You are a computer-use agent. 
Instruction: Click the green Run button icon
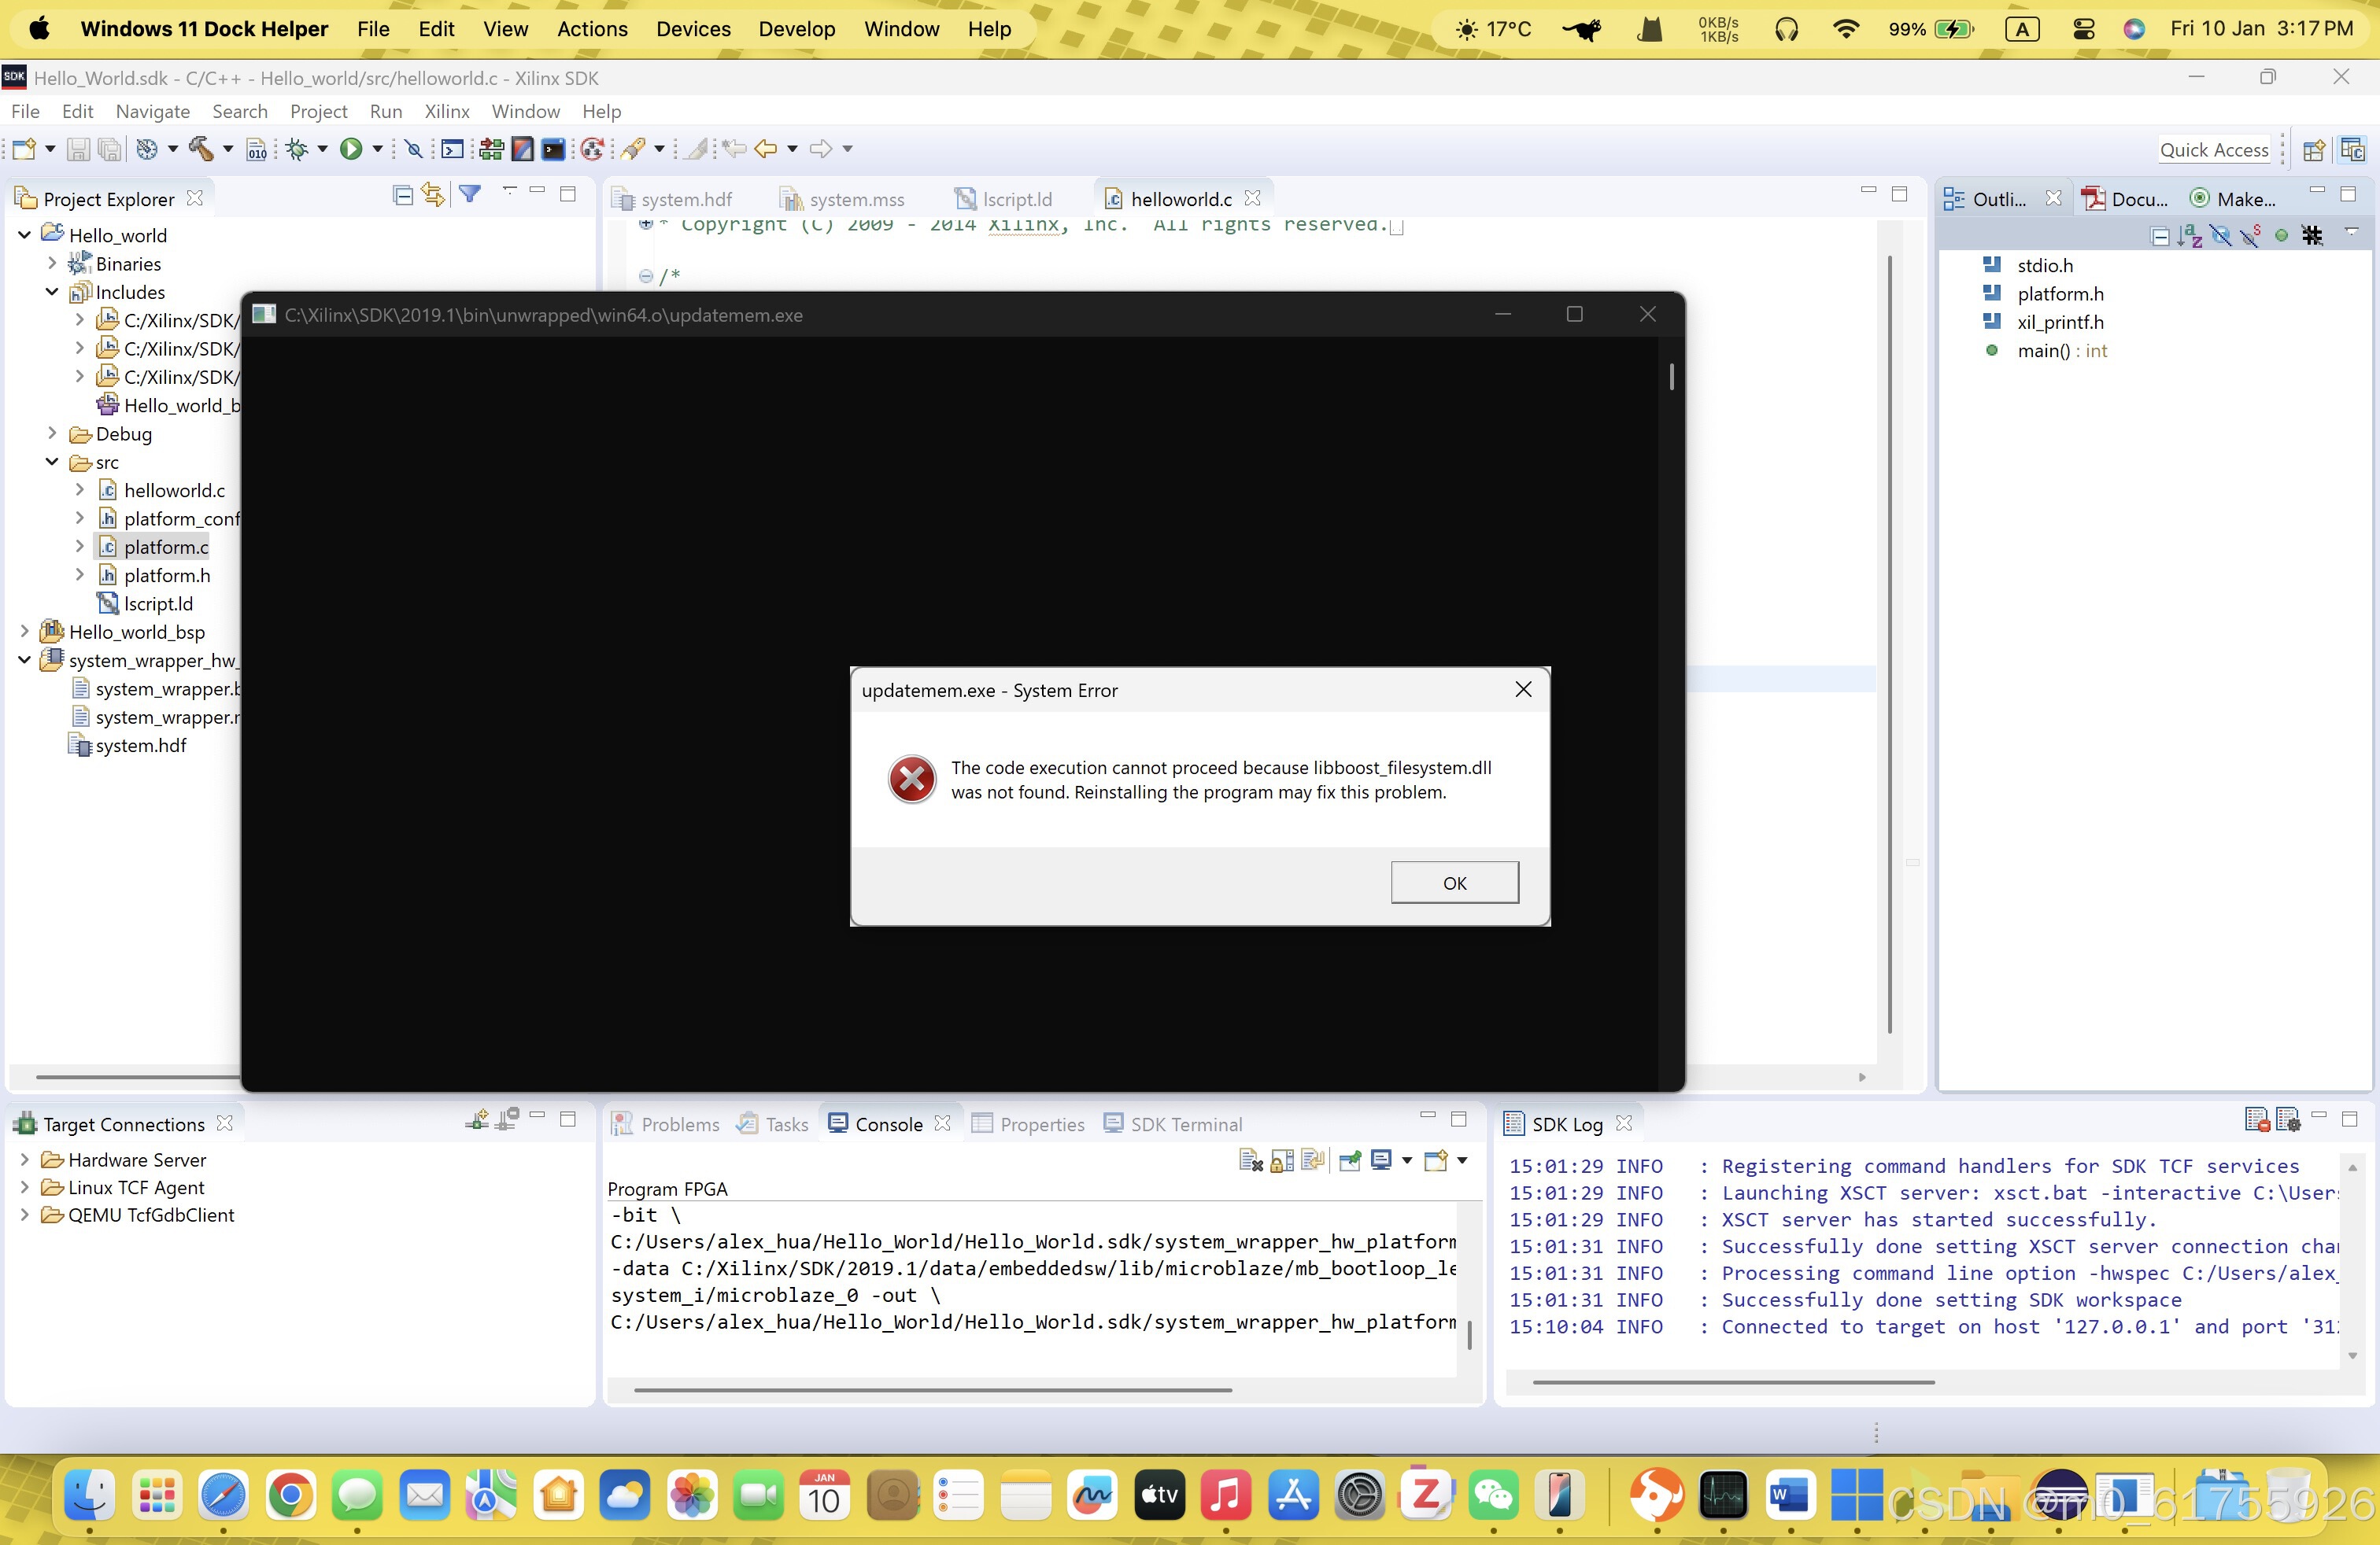tap(350, 149)
